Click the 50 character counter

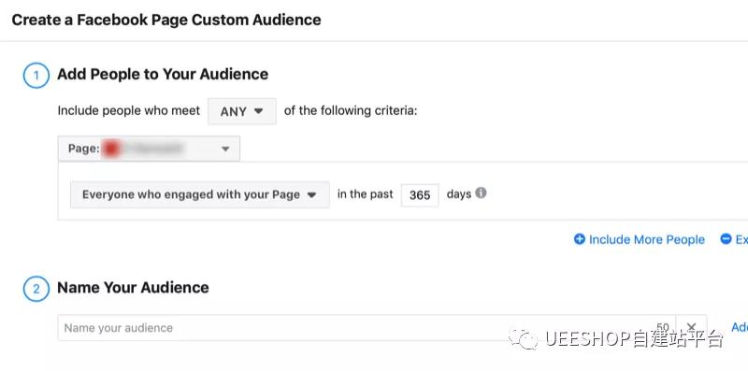663,328
